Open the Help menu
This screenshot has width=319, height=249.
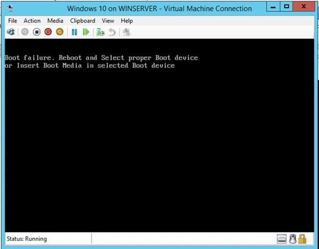coord(127,21)
